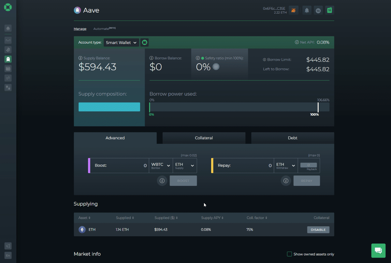Open the ETH Withdraw asset dropdown
This screenshot has width=391, height=263.
[x=286, y=166]
